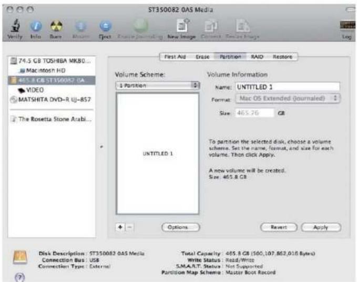Click the Burn toolbar icon

click(56, 26)
